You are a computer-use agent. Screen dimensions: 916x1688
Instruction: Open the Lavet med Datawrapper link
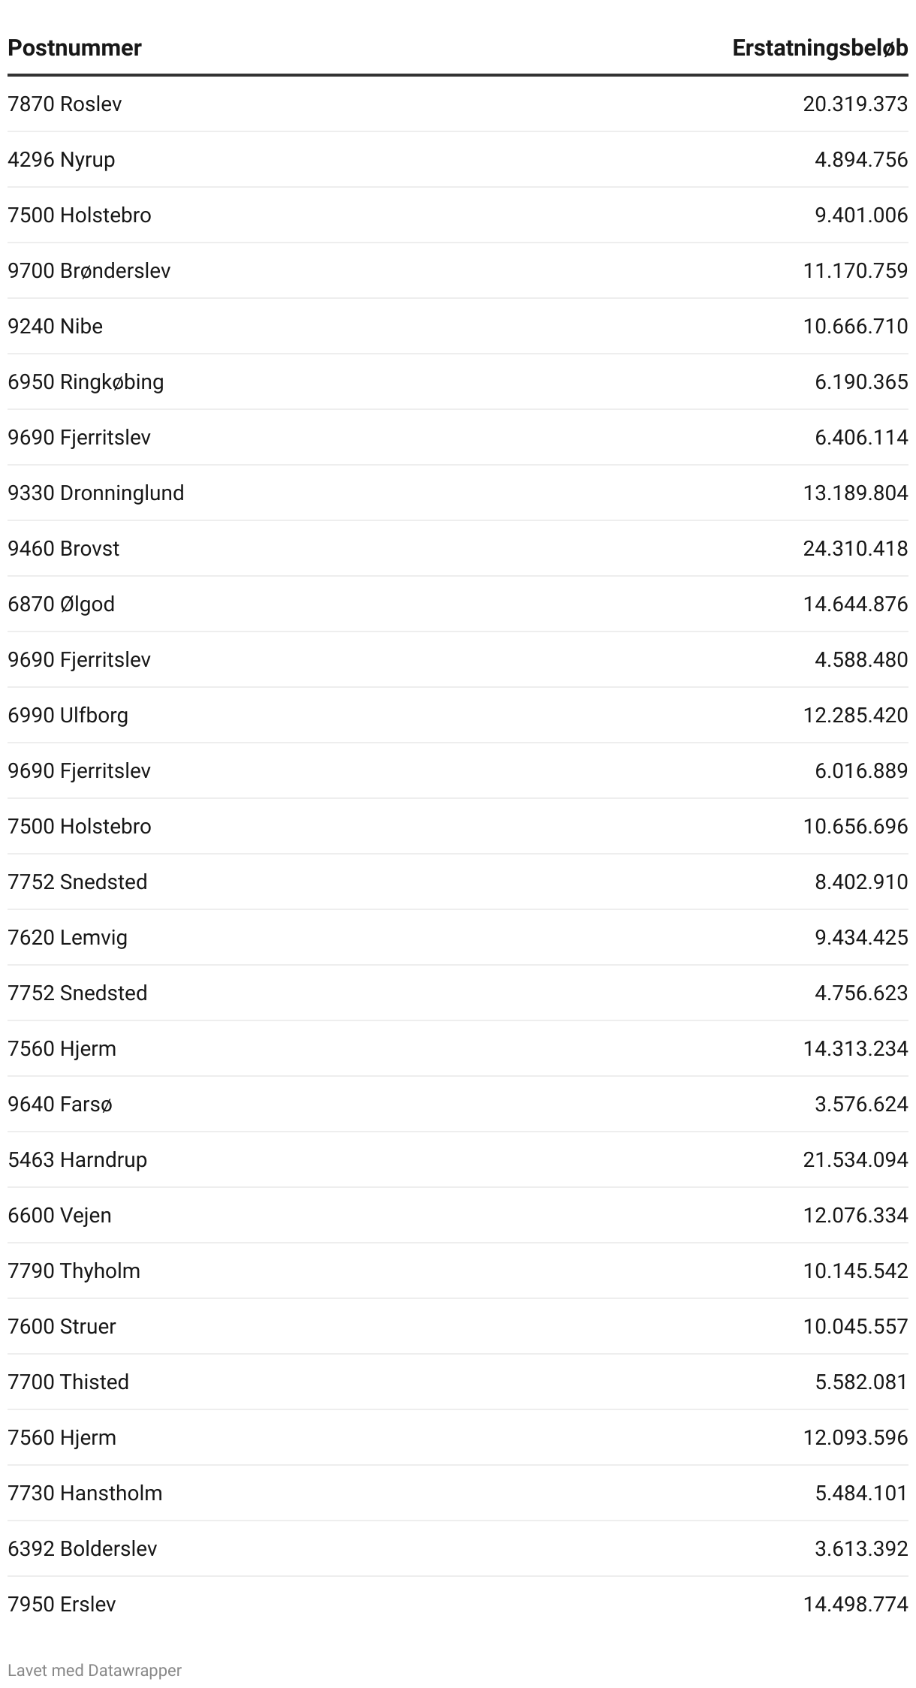tap(95, 1670)
